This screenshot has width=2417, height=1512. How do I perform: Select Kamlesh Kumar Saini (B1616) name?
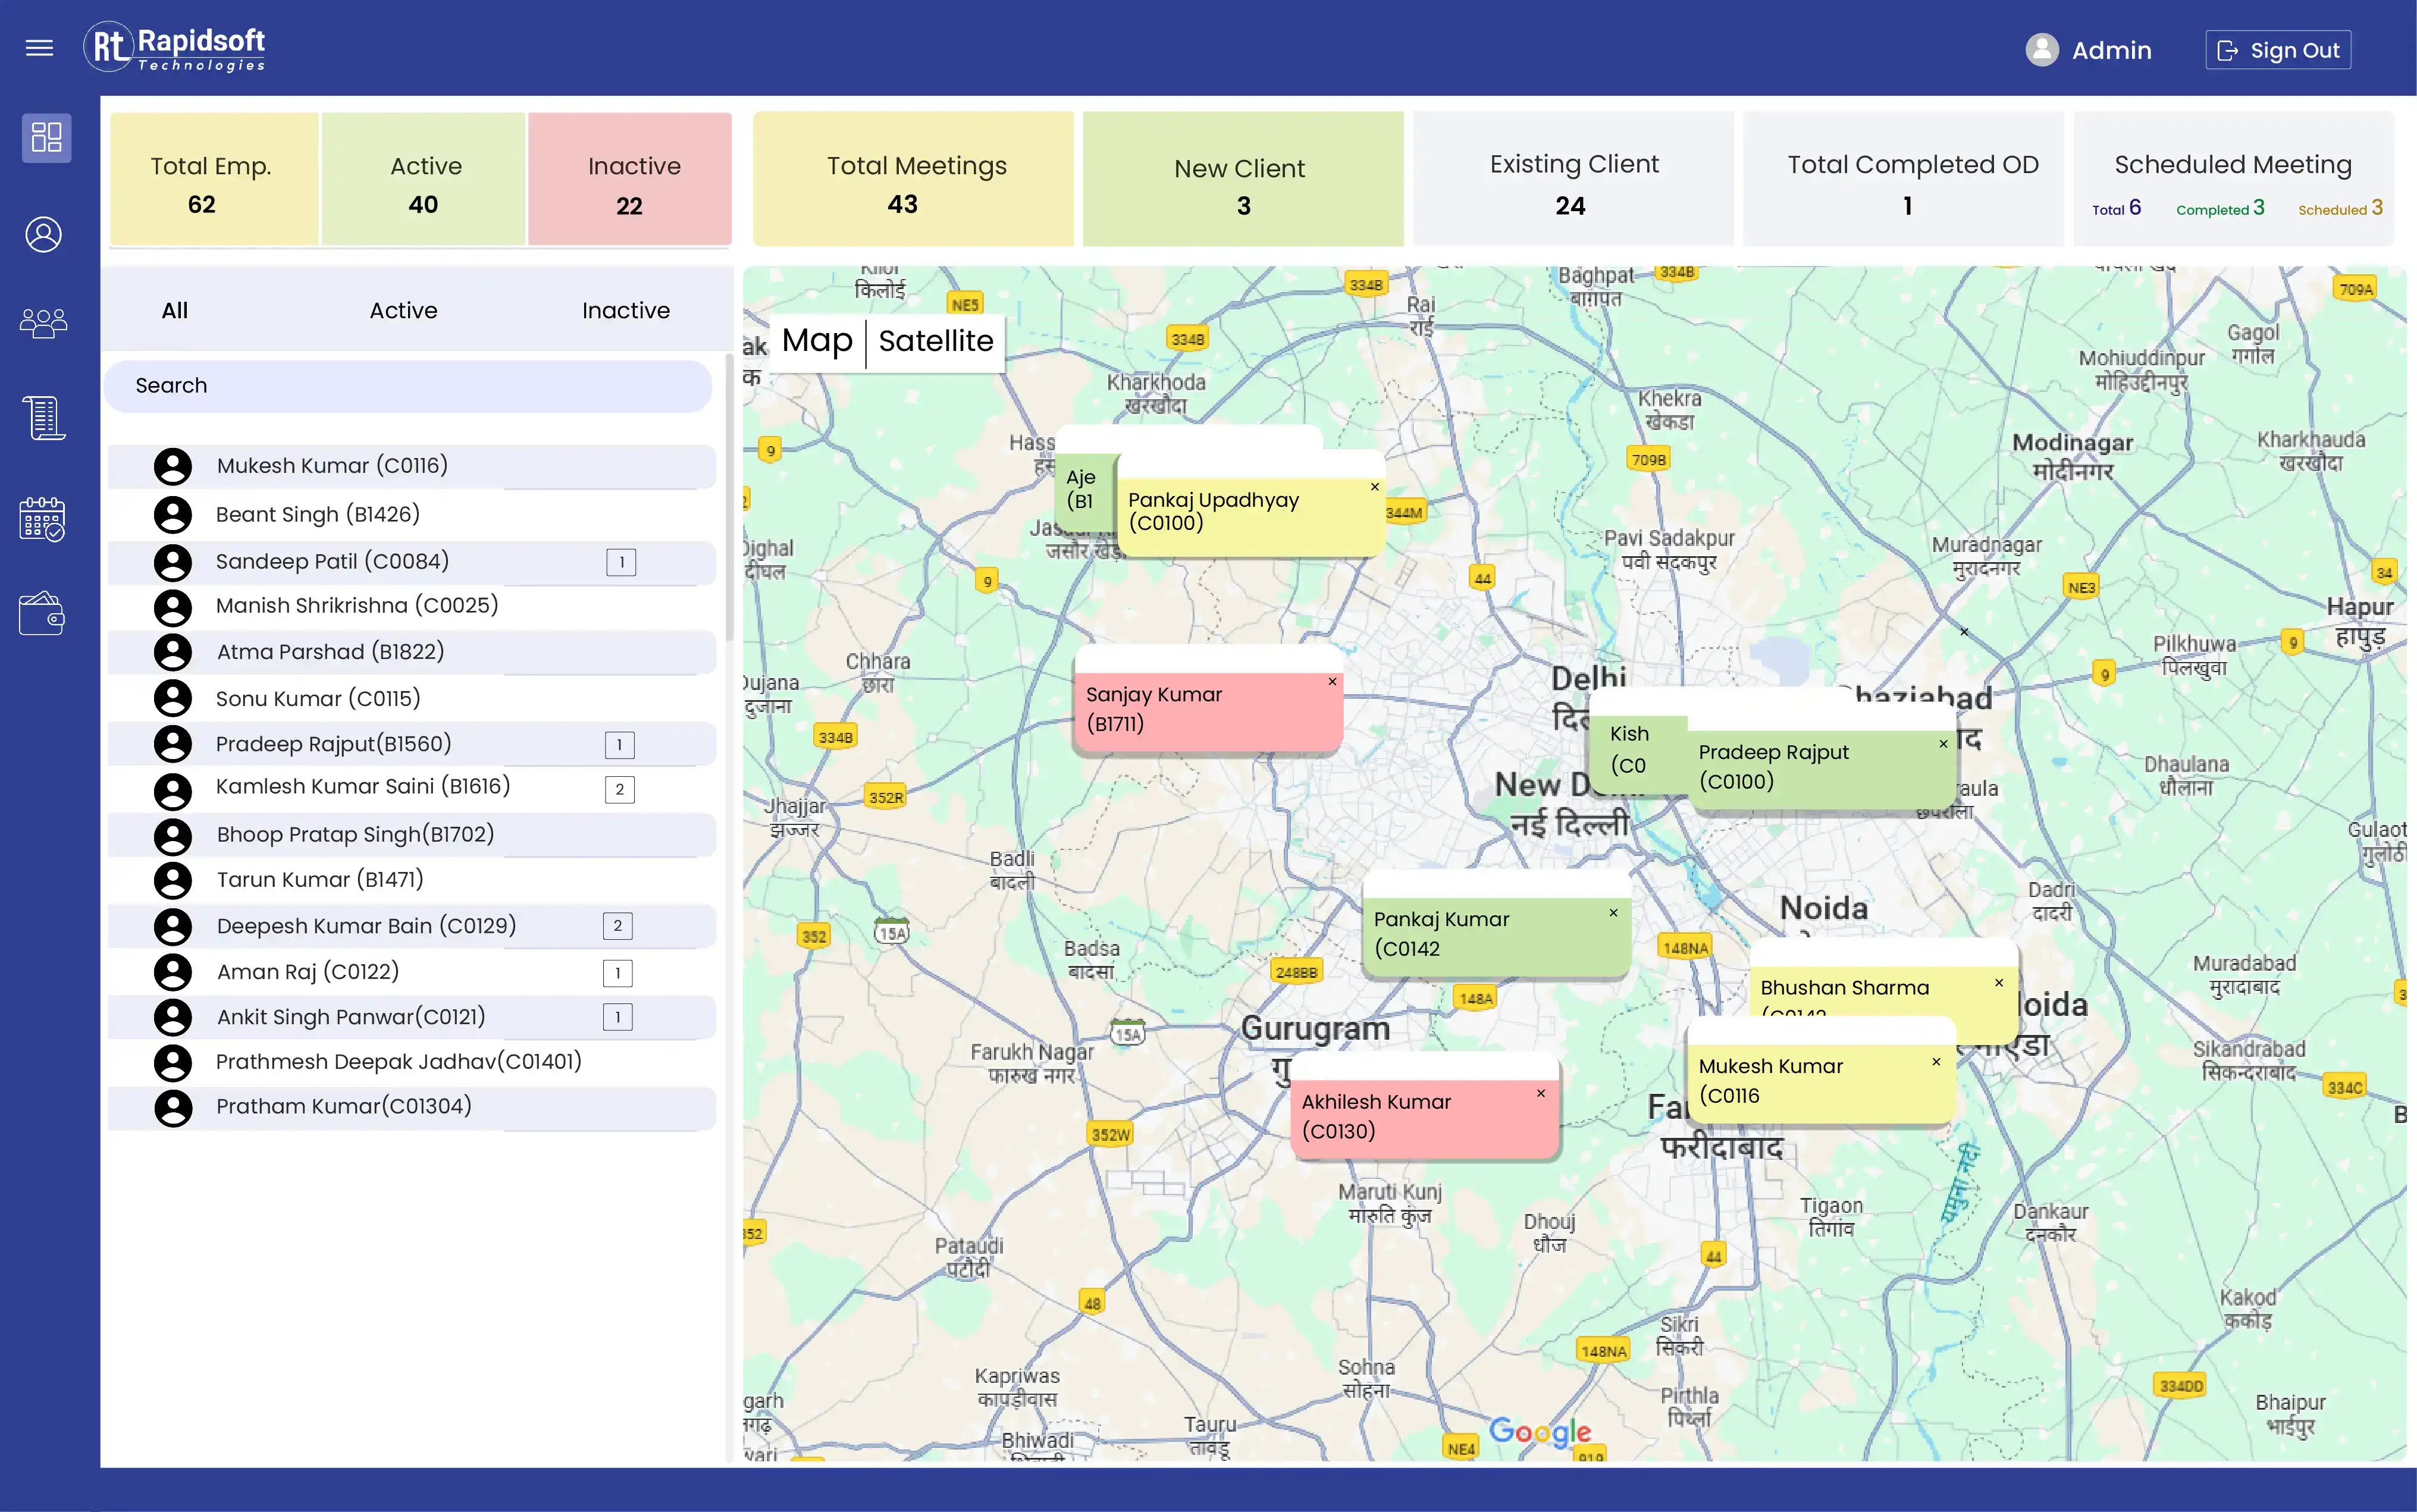(363, 787)
